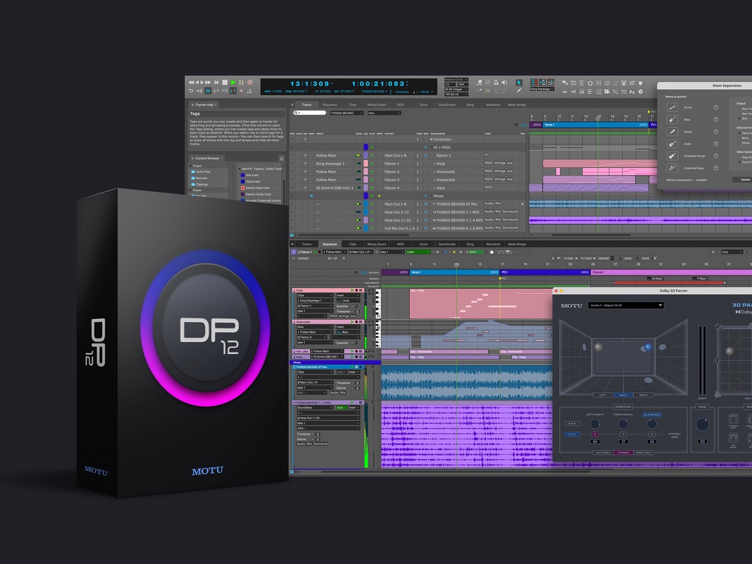Open the Audio-1 object dropdown in panner
The width and height of the screenshot is (752, 564).
(x=625, y=305)
